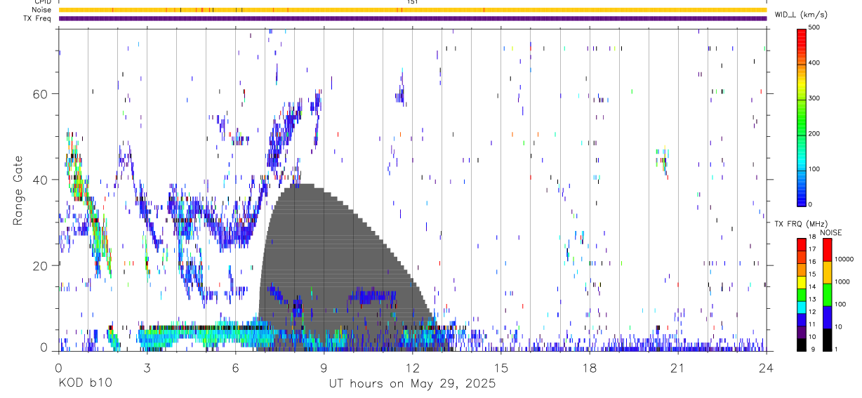
Task: Click the red block of the NOISE scale
Action: [827, 249]
